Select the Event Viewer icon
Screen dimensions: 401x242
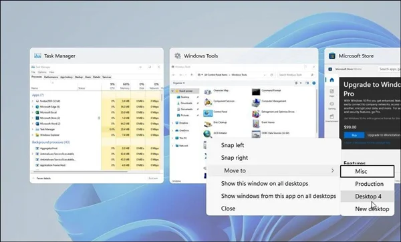click(256, 124)
